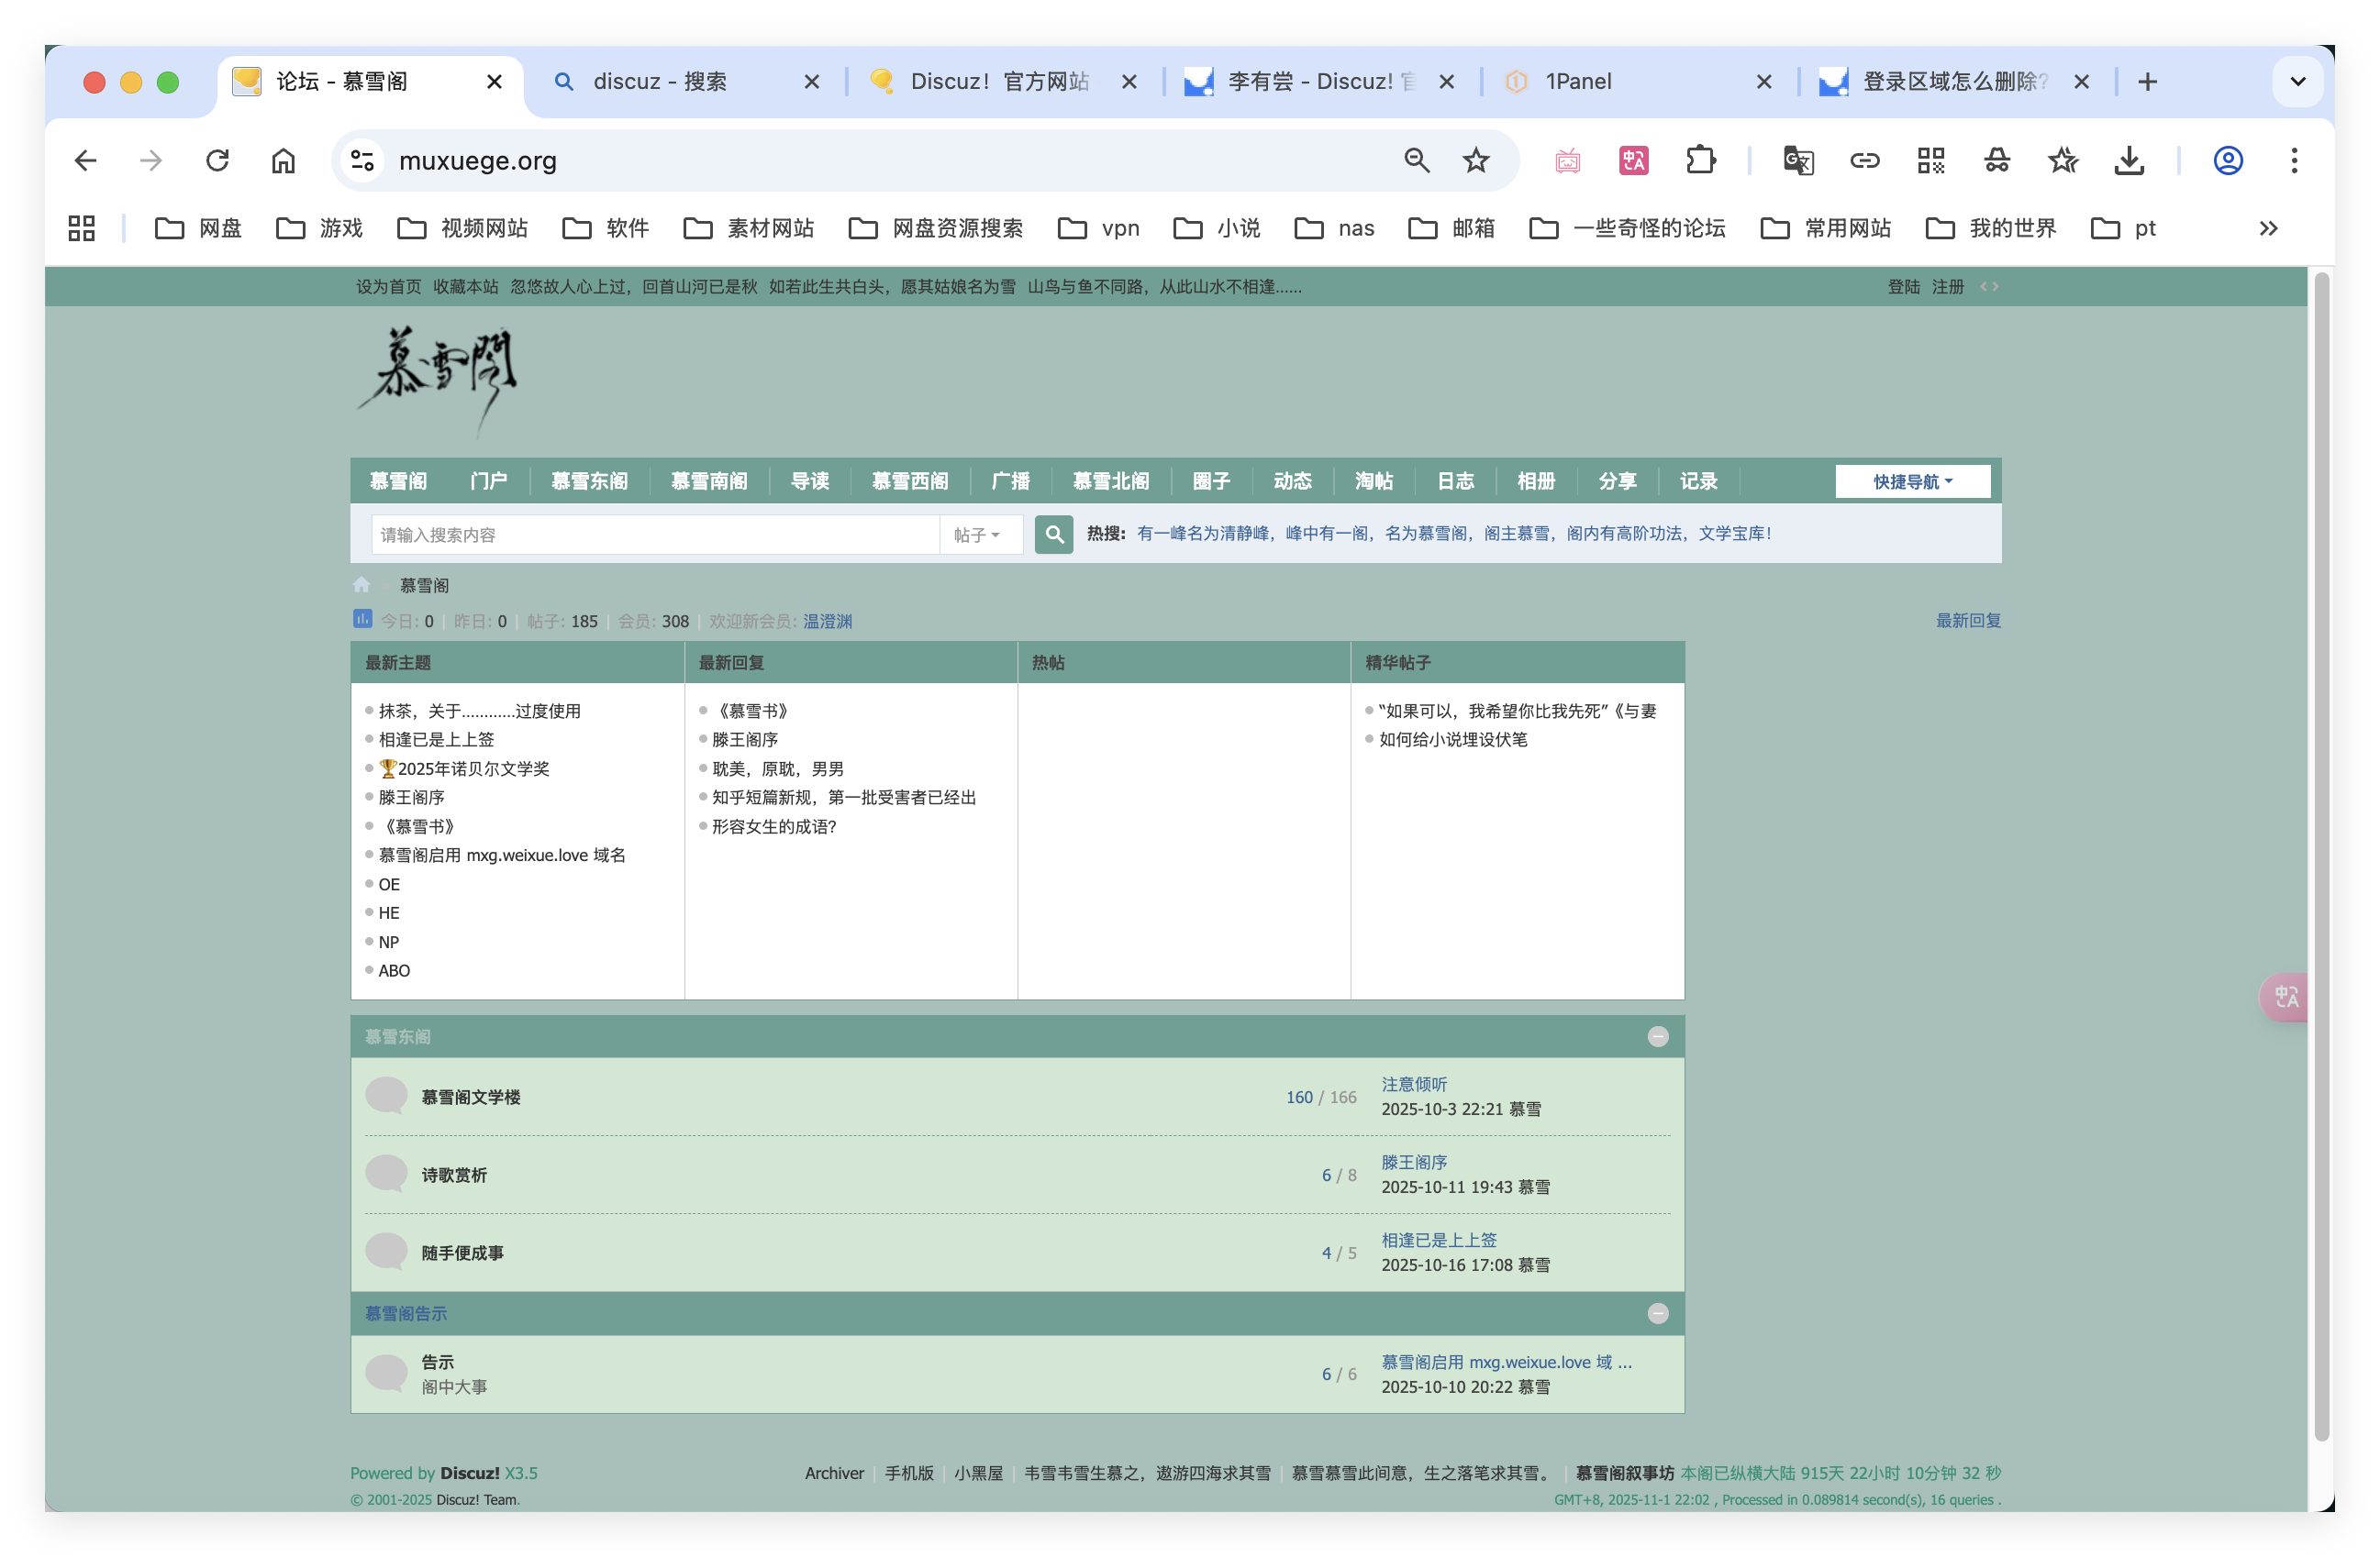Open the 慕雪阁文学楼 forum link
Viewport: 2380px width, 1557px height.
pyautogui.click(x=471, y=1098)
